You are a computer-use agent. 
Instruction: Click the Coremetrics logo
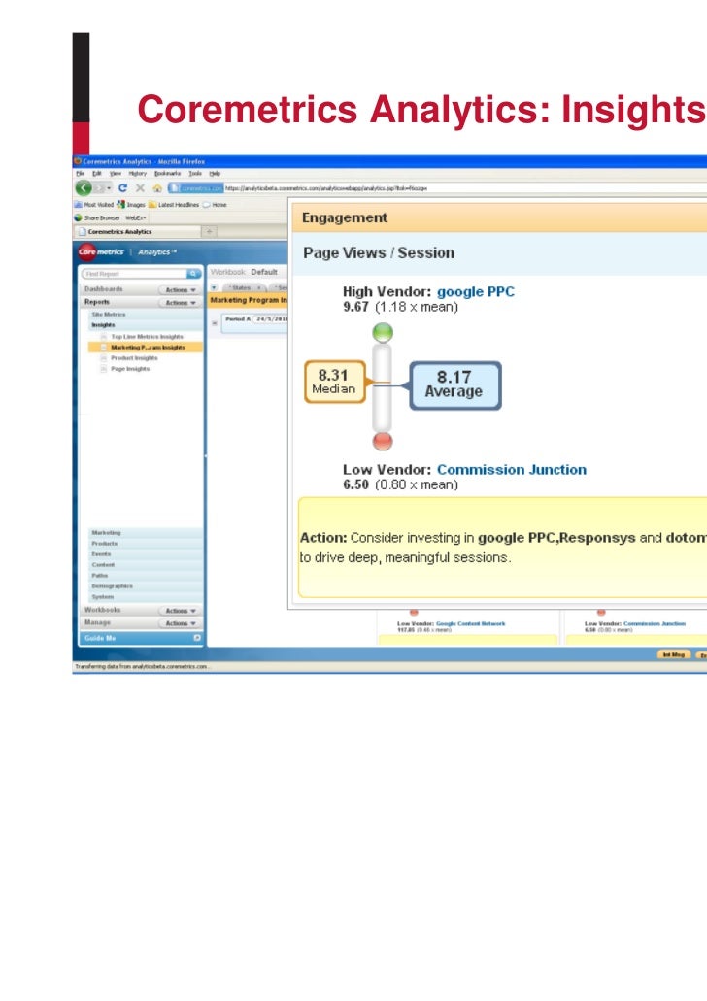[101, 252]
